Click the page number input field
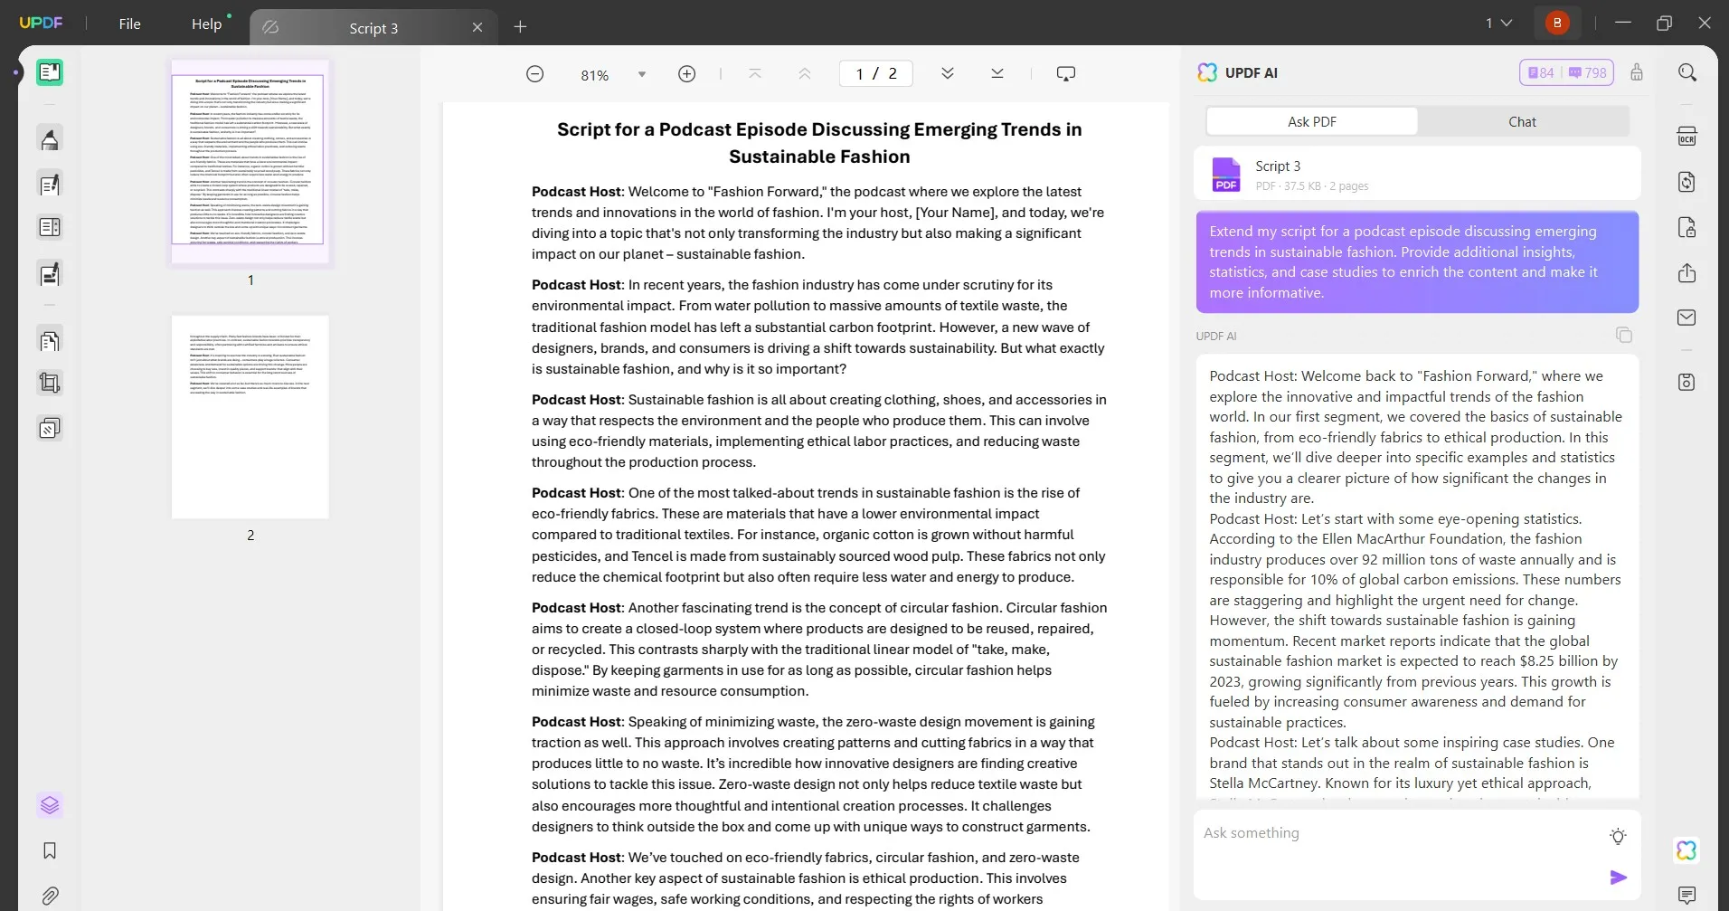The width and height of the screenshot is (1729, 911). pos(875,73)
